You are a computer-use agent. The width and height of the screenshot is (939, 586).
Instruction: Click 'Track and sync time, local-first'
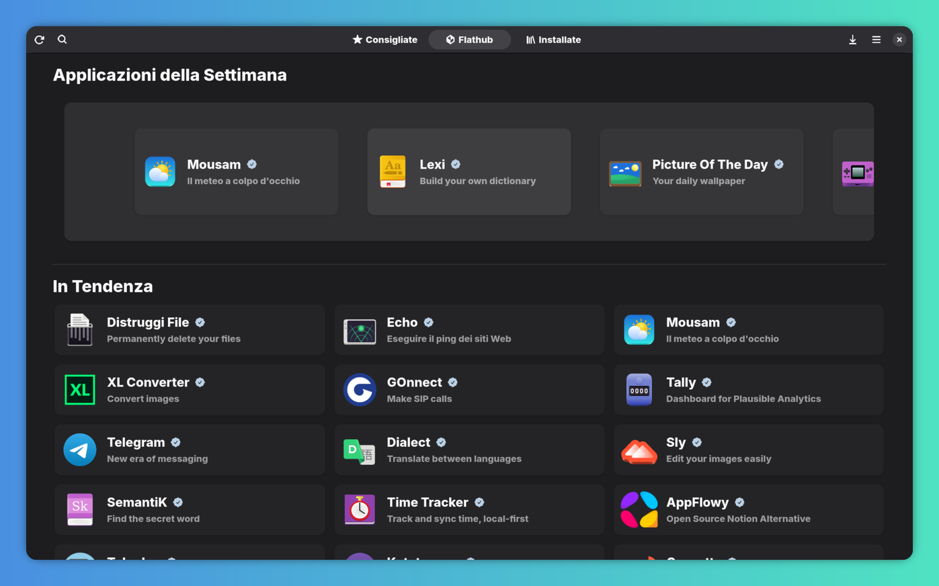[458, 518]
